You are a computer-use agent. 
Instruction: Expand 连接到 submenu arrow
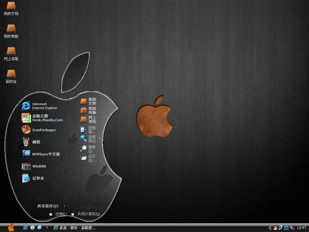click(x=100, y=139)
